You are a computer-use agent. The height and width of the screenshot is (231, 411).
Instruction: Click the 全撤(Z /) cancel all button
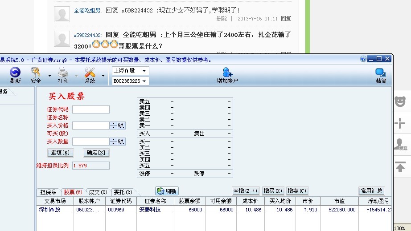coord(246,191)
